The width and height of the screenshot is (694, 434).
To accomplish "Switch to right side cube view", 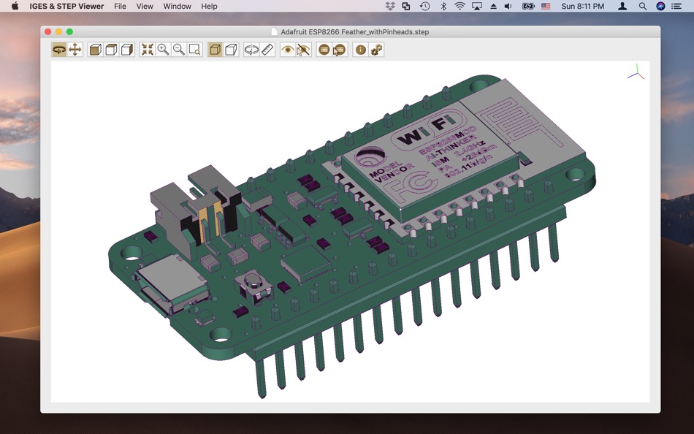I will pyautogui.click(x=127, y=50).
